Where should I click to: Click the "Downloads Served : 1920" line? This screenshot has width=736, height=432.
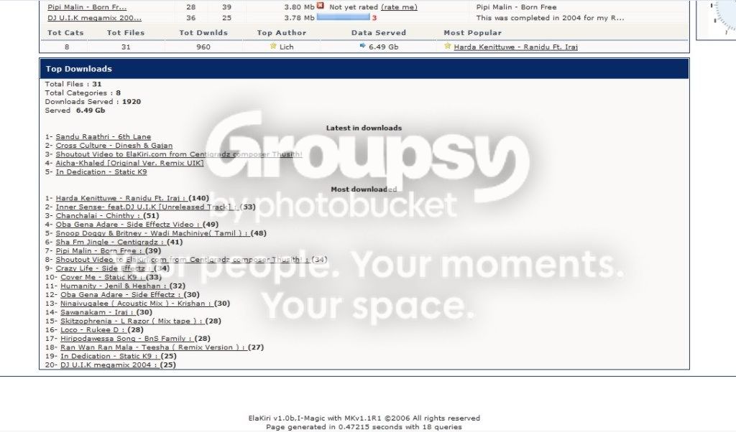coord(93,102)
